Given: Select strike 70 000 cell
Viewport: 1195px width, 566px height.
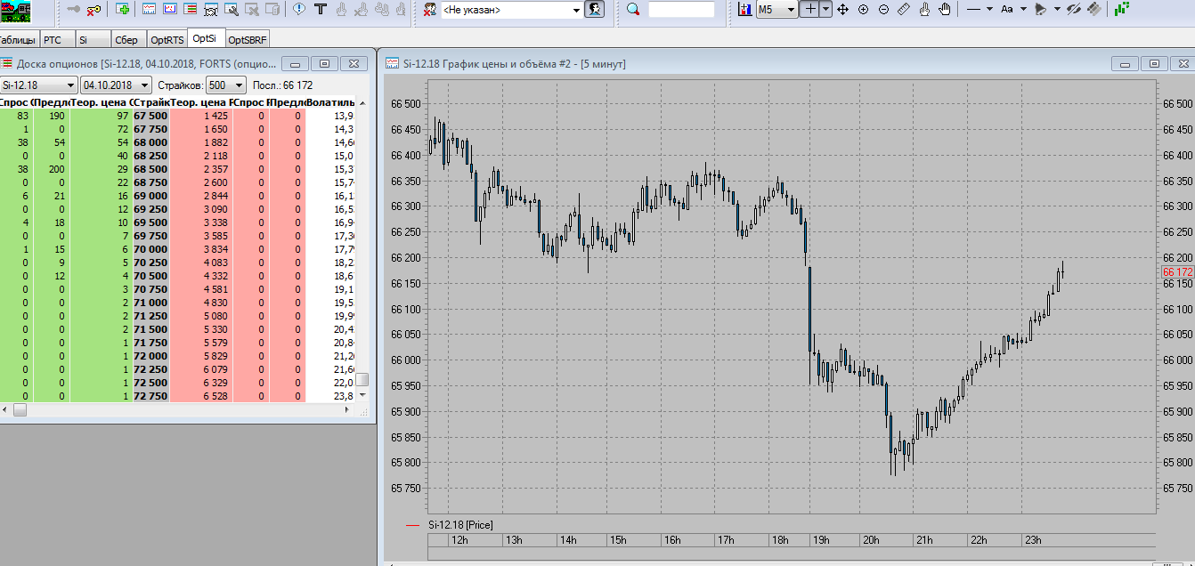Looking at the screenshot, I should click(x=150, y=249).
